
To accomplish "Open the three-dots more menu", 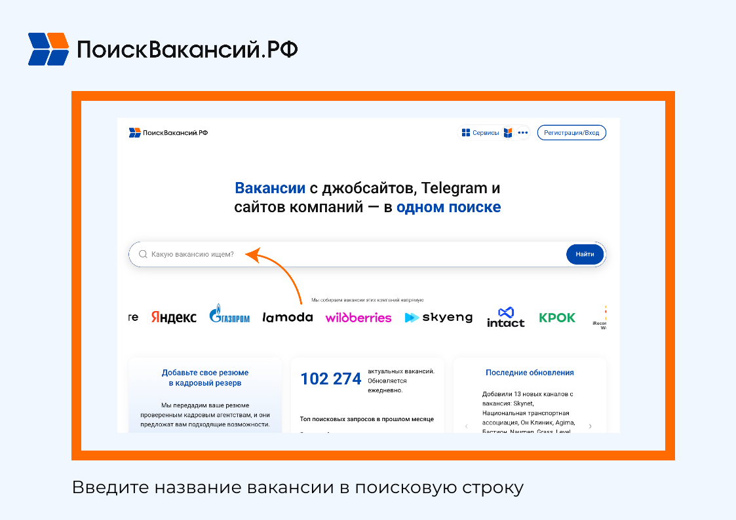I will 523,133.
